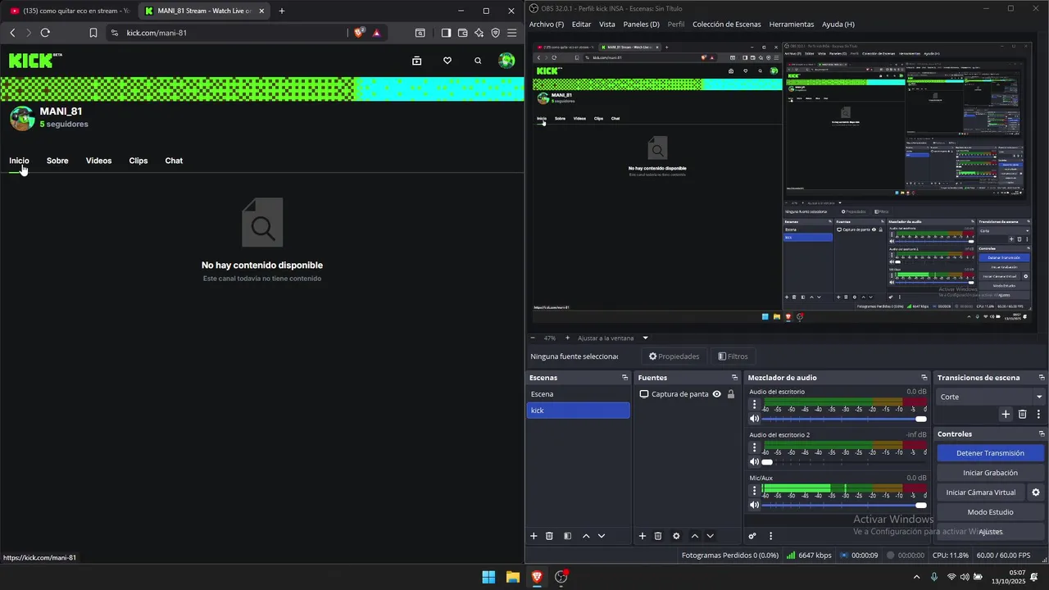Open the Herramientas menu in OBS
1049x590 pixels.
point(792,25)
